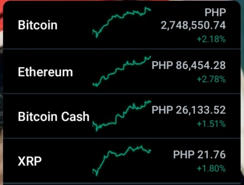Tap Bitcoin Cash's +1.51% change
Image resolution: width=244 pixels, height=185 pixels.
[211, 124]
